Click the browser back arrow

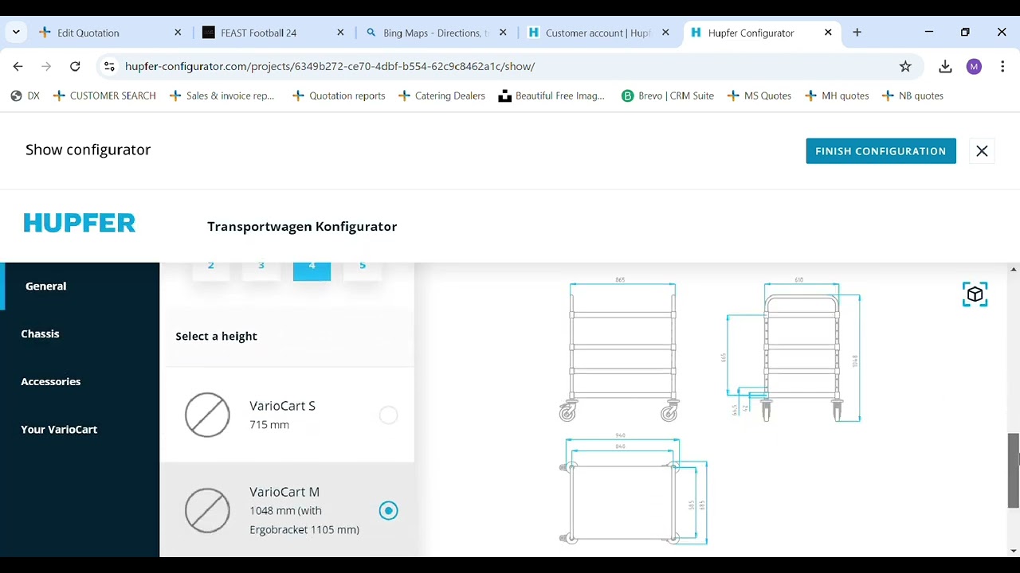pos(18,67)
